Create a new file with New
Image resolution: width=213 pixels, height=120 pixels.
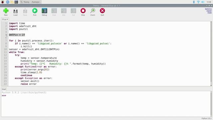[6, 12]
